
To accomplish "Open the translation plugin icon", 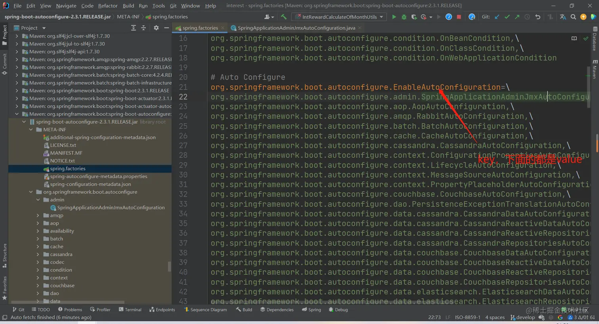I will click(x=563, y=17).
